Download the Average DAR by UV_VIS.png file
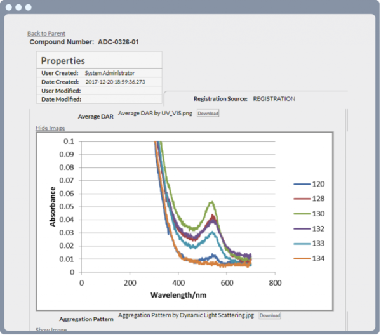This screenshot has height=335, width=381. pyautogui.click(x=208, y=114)
